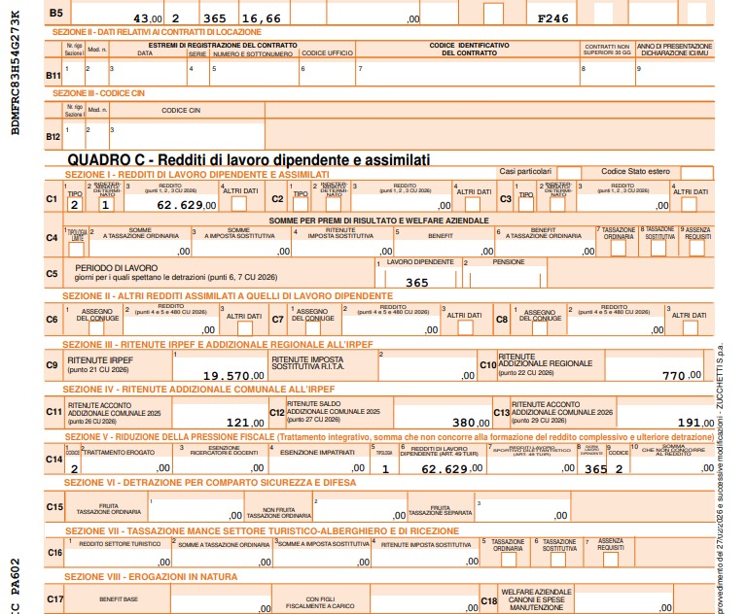Click the C14 Trattamento erogato field
Image resolution: width=747 pixels, height=614 pixels.
pos(127,465)
